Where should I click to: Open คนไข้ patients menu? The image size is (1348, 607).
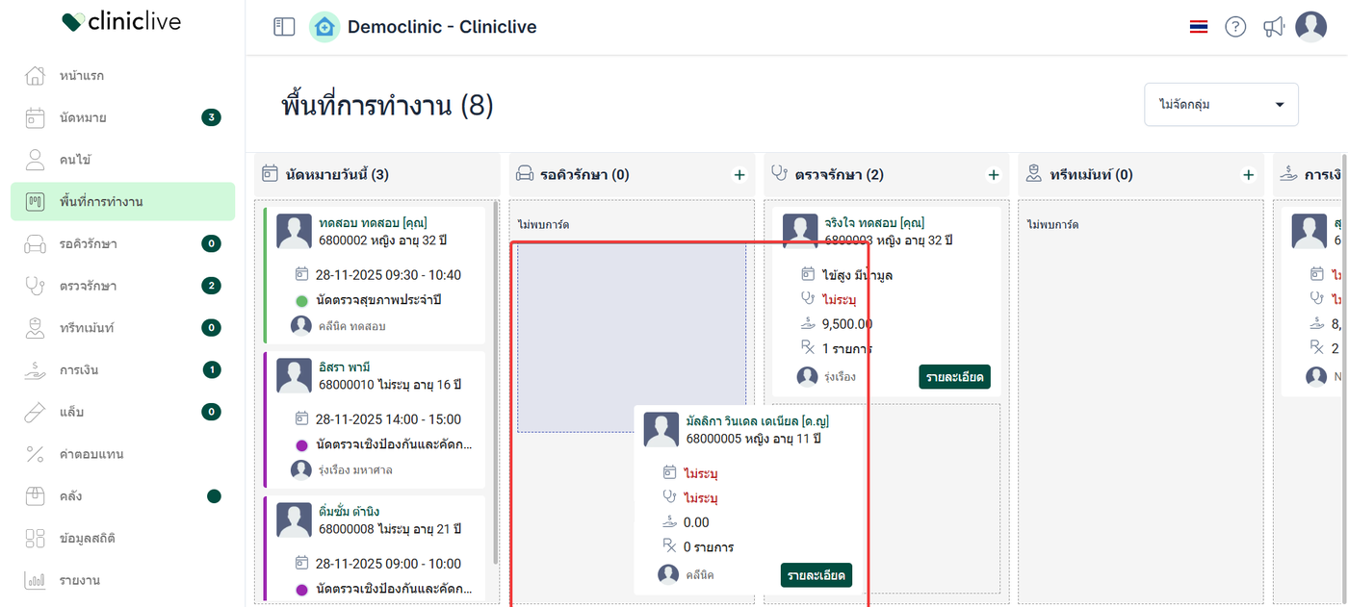[x=75, y=160]
